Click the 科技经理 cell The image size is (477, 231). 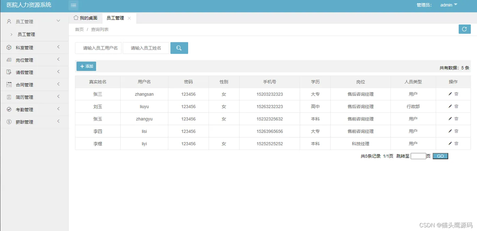click(x=360, y=144)
